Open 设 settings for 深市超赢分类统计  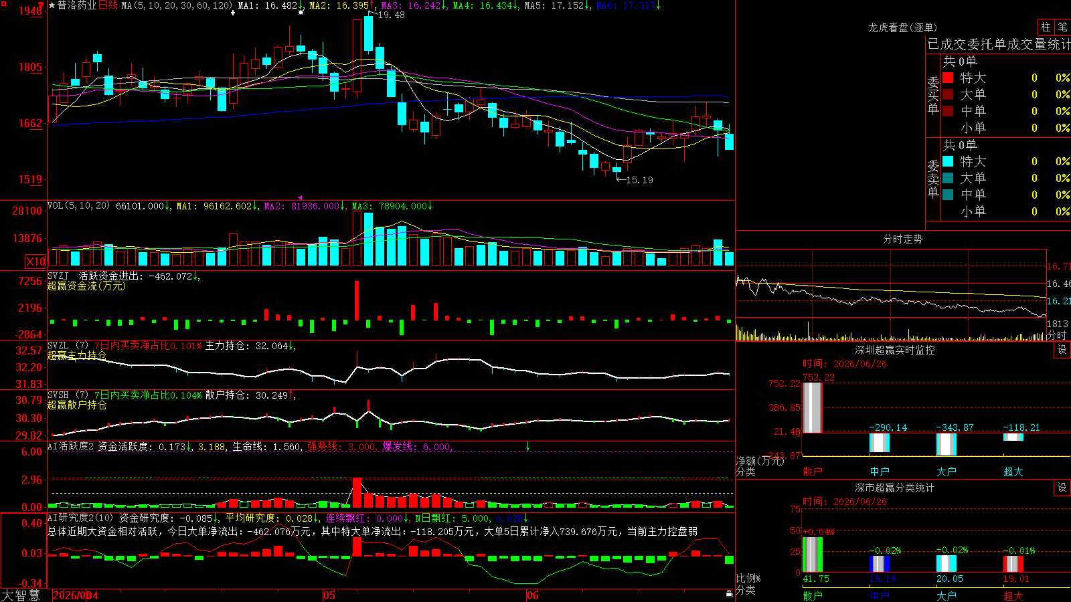tap(1062, 488)
